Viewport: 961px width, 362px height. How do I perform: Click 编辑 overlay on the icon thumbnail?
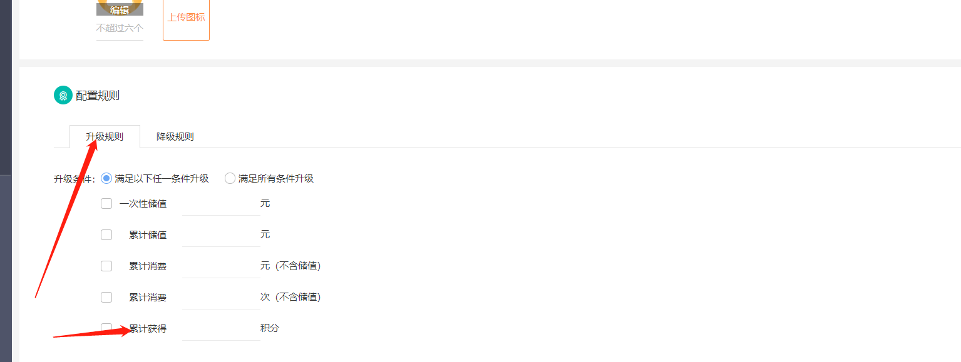(x=120, y=9)
